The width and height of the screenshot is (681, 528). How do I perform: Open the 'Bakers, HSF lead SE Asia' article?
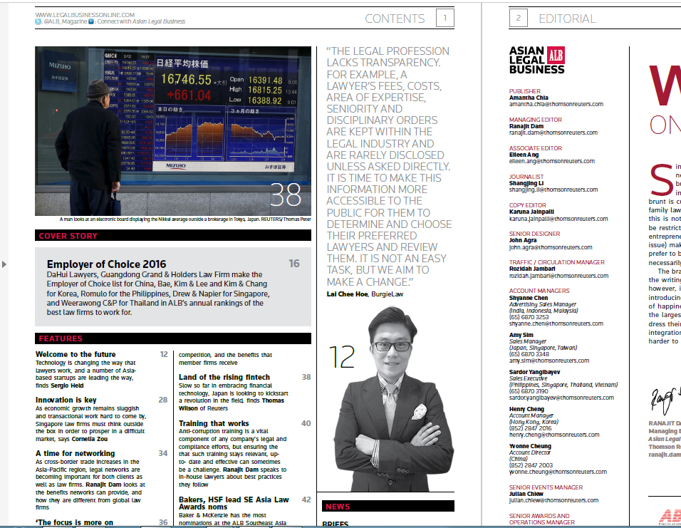click(234, 503)
